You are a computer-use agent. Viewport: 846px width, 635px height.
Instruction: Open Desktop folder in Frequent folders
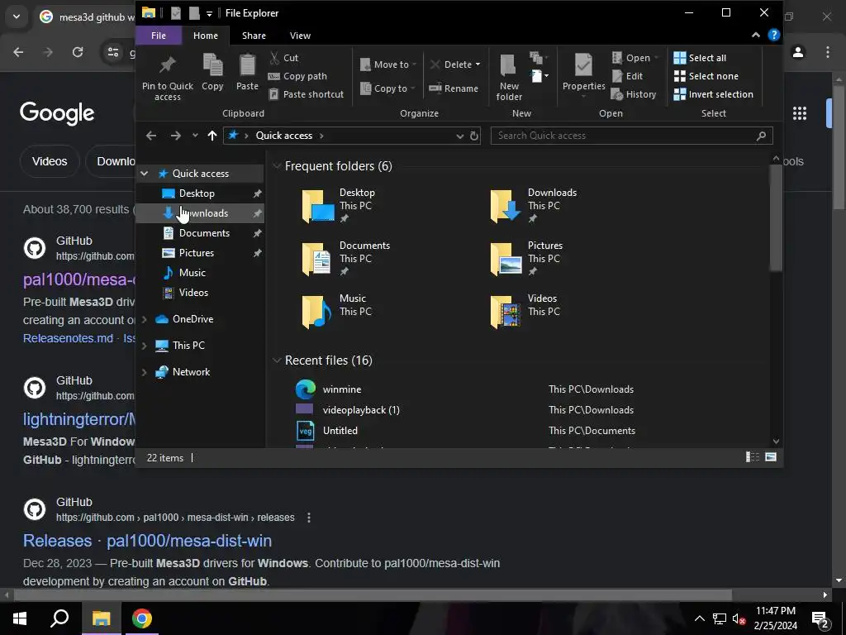point(339,206)
